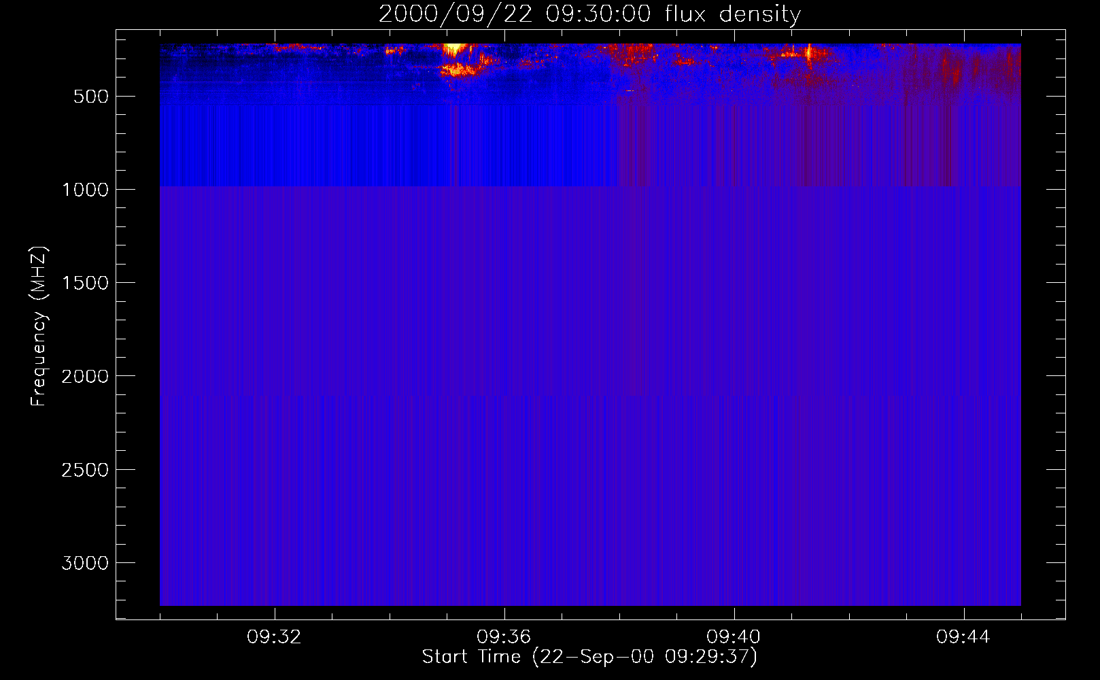The image size is (1100, 680).
Task: Click the 2000 frequency tick label
Action: pyautogui.click(x=85, y=377)
